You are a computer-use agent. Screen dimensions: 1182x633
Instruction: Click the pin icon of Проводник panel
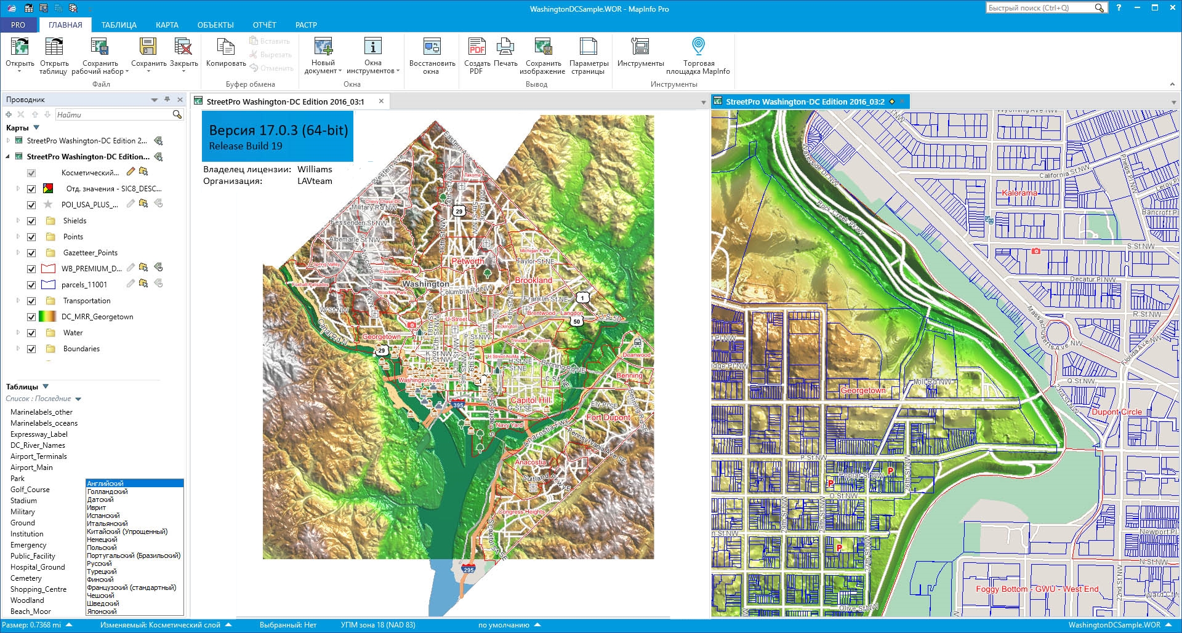point(167,99)
